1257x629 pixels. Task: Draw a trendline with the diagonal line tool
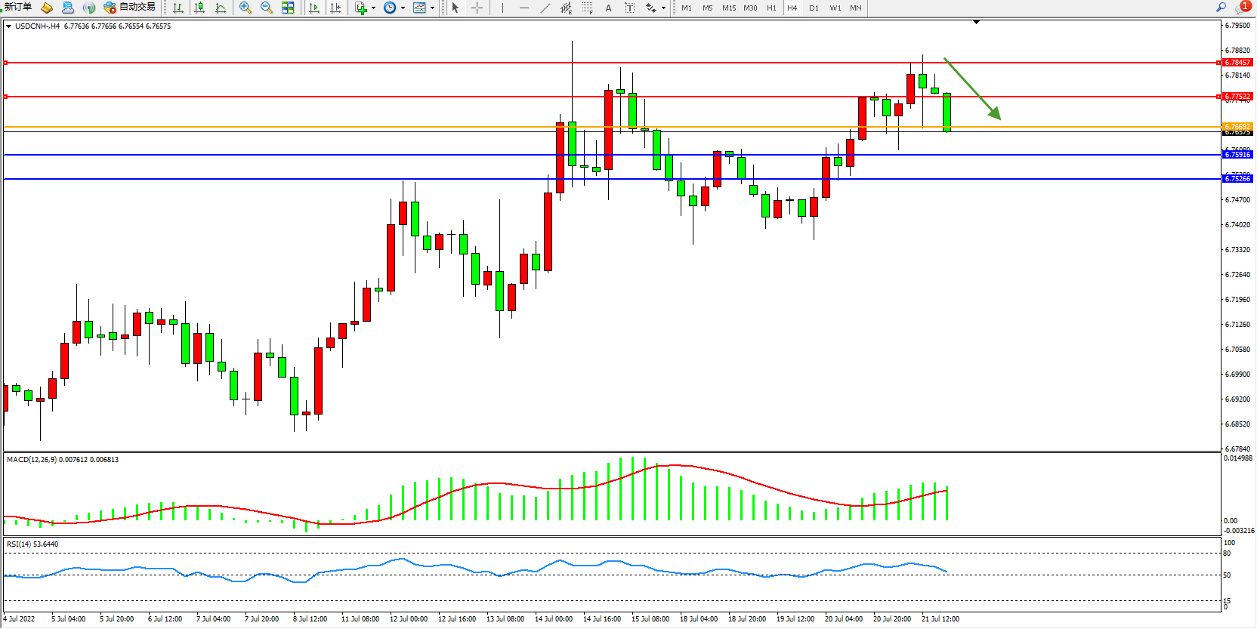click(x=545, y=8)
